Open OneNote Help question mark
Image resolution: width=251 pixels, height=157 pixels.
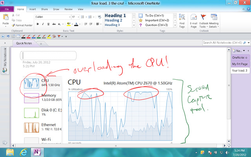[248, 9]
